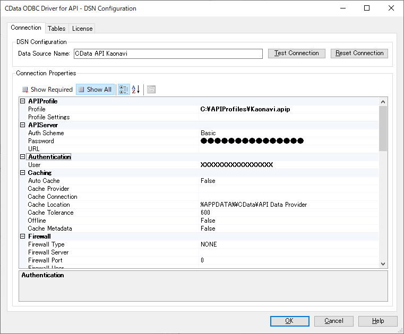This screenshot has width=404, height=334.
Task: Click the Cancel button
Action: [334, 321]
